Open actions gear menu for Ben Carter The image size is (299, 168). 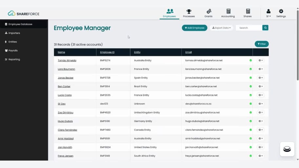[x=261, y=86]
